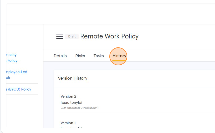Image resolution: width=215 pixels, height=133 pixels.
Task: Click the orange underline beneath History
Action: (x=119, y=61)
